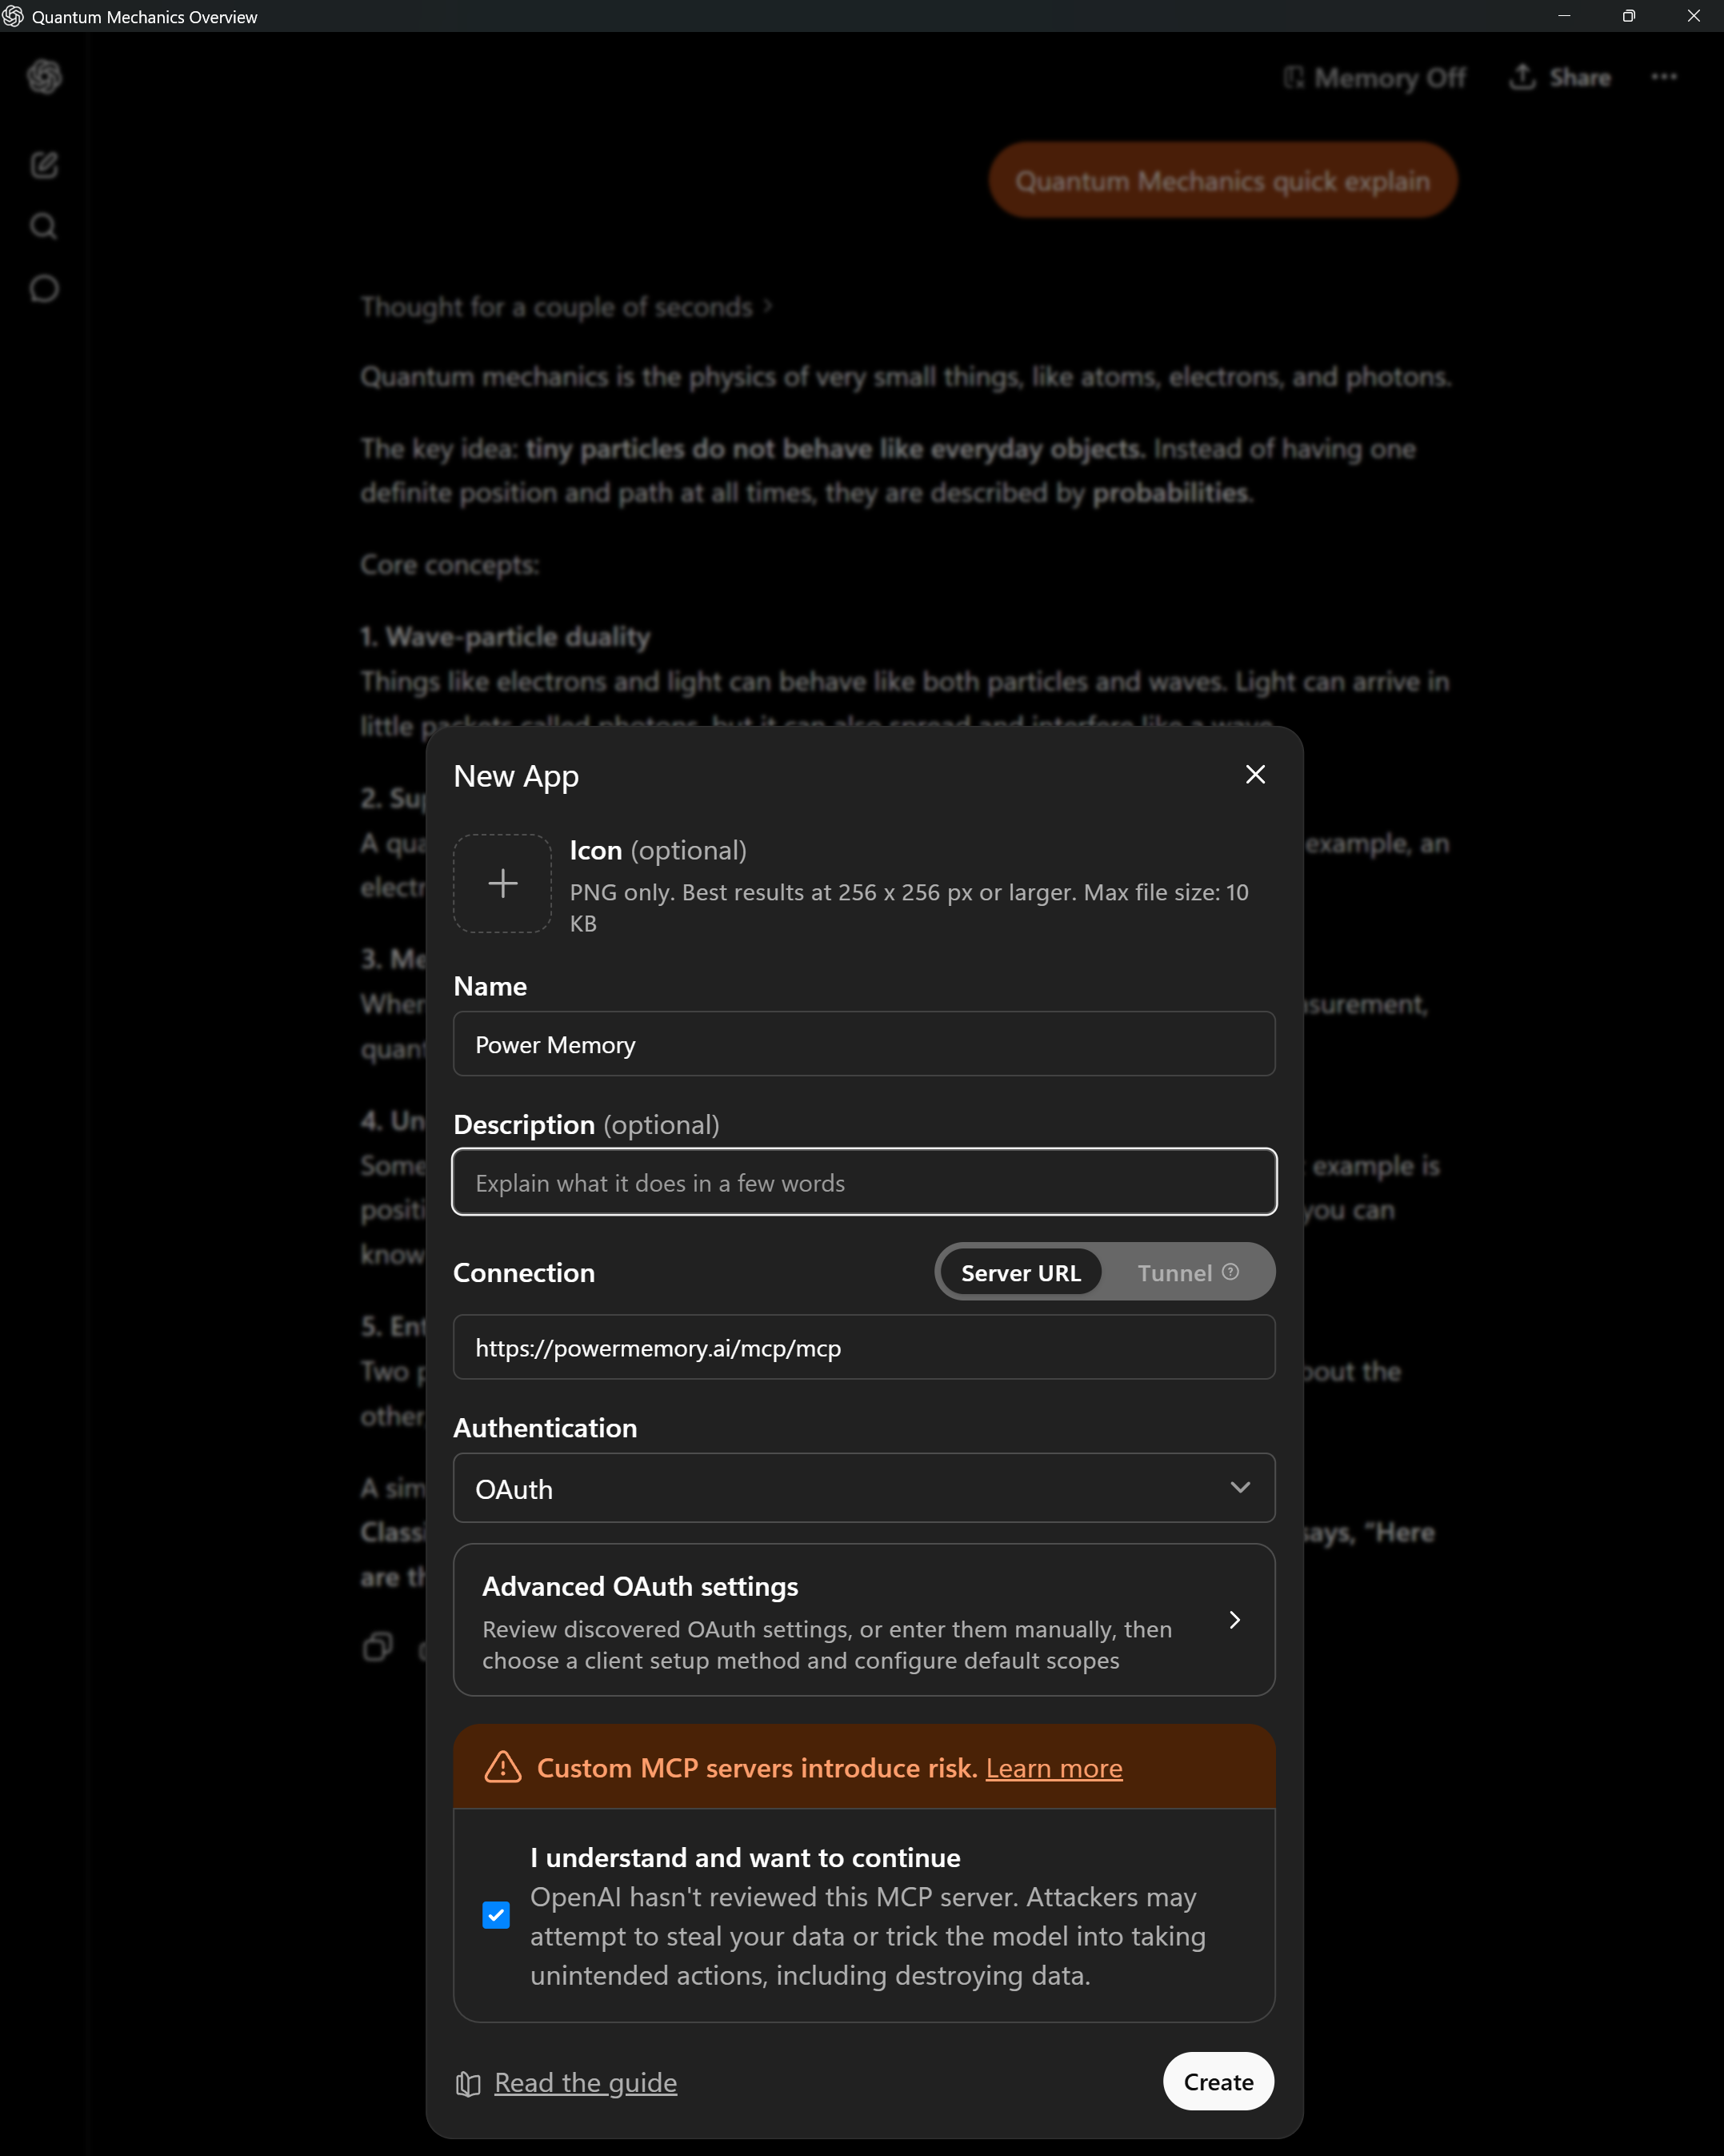Click the Share button in the header
Viewport: 1724px width, 2156px height.
(x=1560, y=77)
